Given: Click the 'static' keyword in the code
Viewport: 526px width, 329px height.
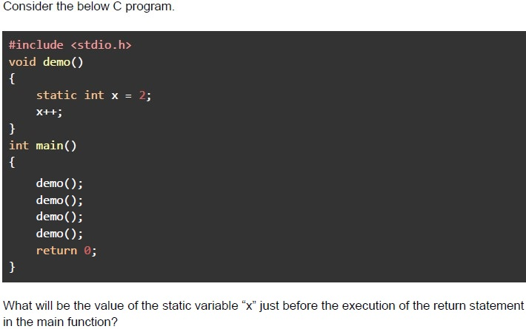Looking at the screenshot, I should [x=57, y=95].
